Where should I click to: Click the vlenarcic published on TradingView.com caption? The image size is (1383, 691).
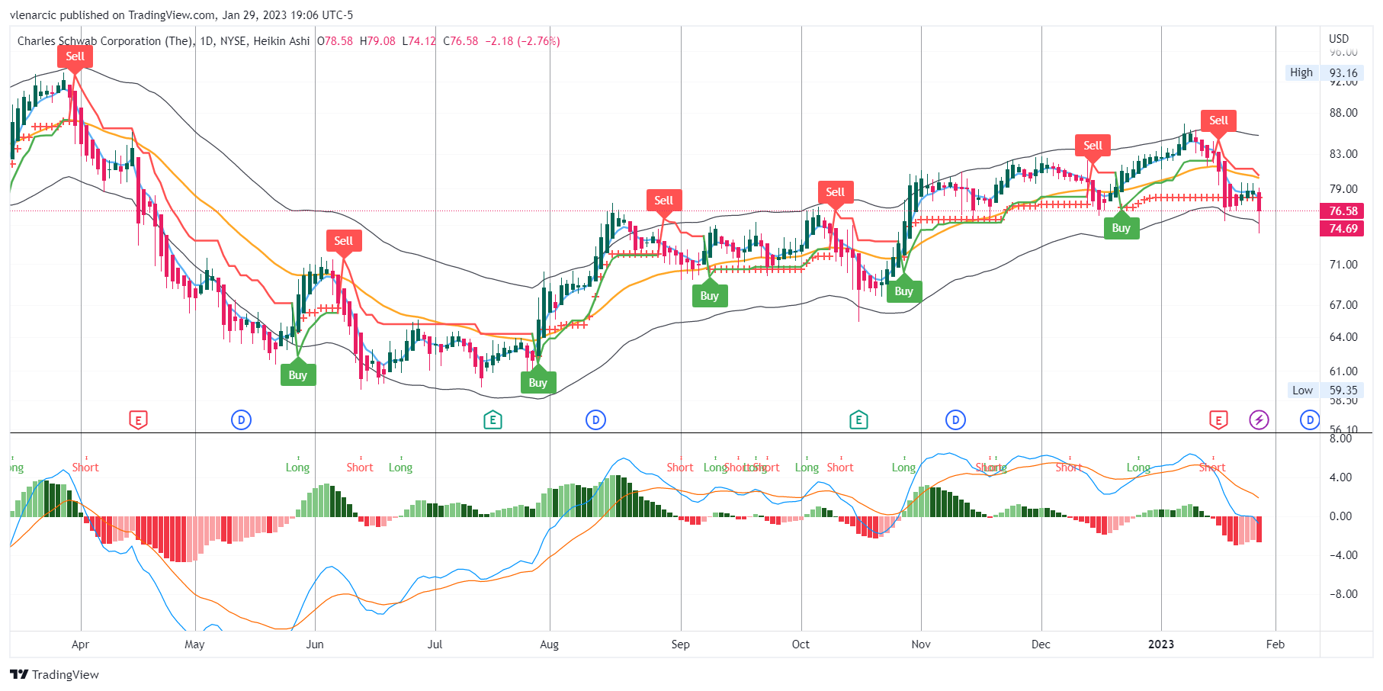click(x=181, y=14)
